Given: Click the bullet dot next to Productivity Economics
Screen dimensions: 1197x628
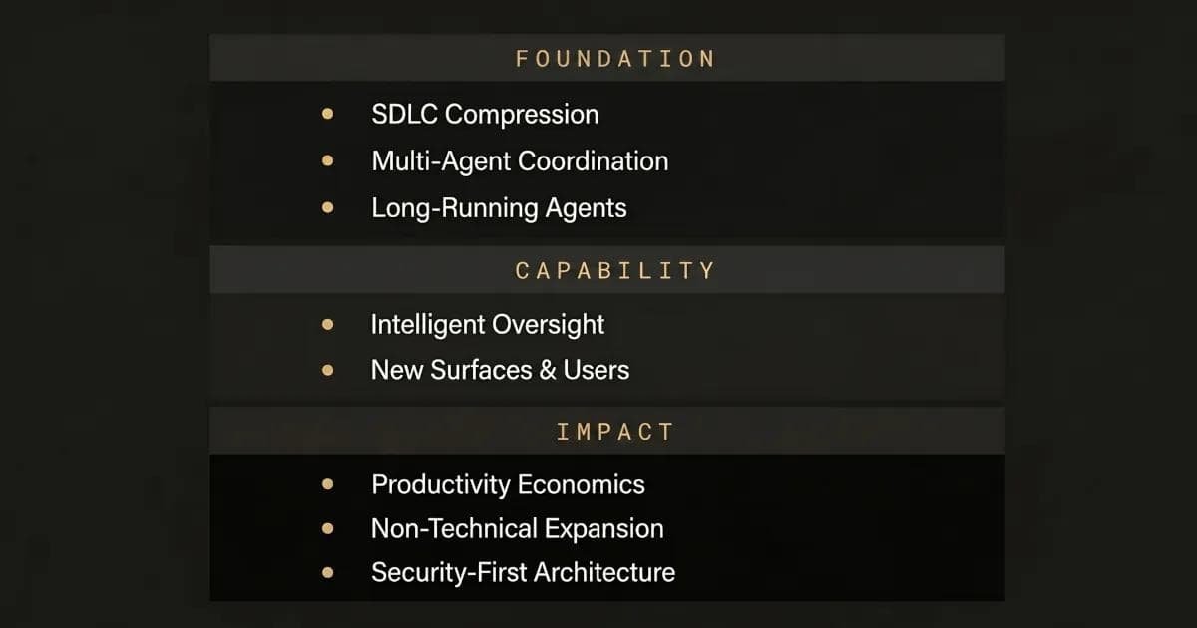Looking at the screenshot, I should click(x=328, y=485).
